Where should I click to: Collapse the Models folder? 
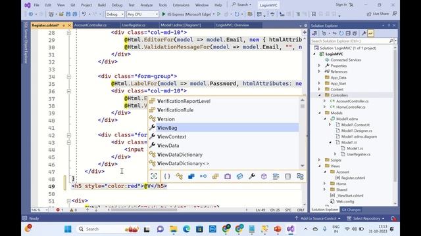pyautogui.click(x=319, y=113)
